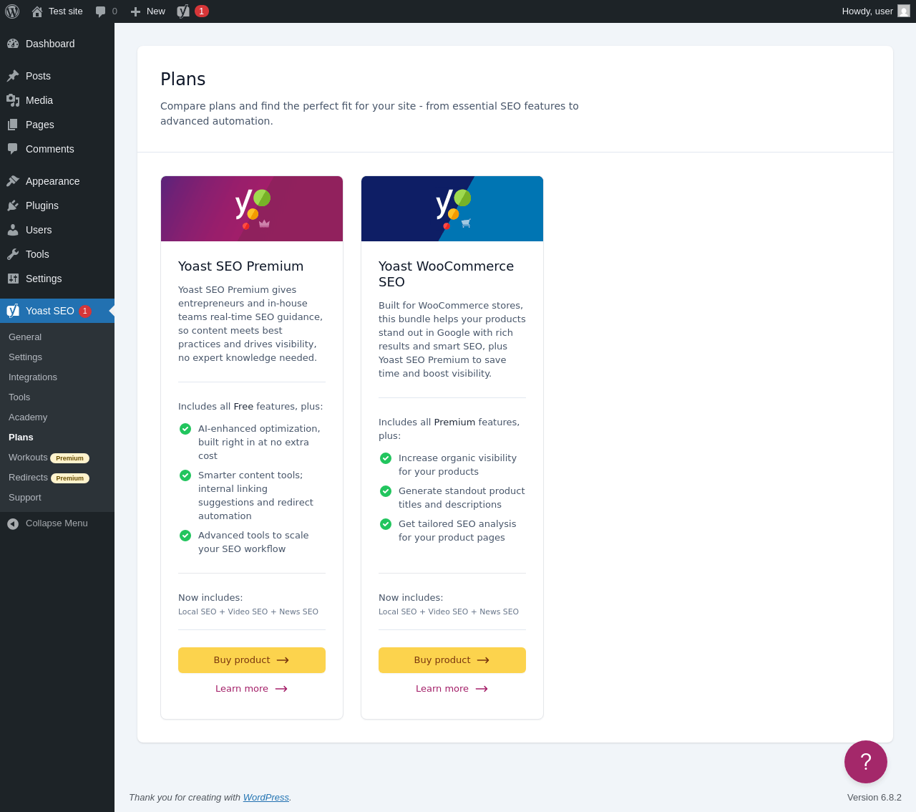Click New in the admin bar
Screen dimensions: 916x812
point(147,11)
